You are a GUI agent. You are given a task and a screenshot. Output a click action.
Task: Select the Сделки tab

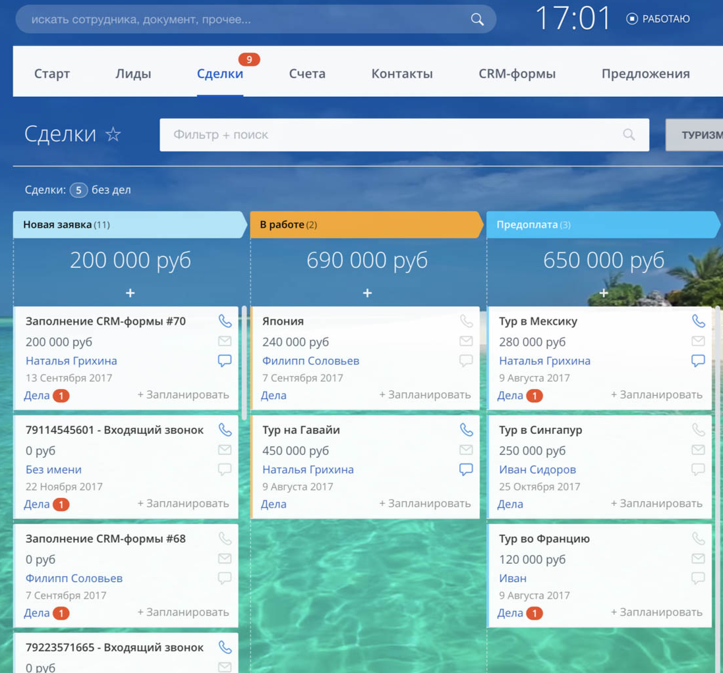pyautogui.click(x=220, y=74)
